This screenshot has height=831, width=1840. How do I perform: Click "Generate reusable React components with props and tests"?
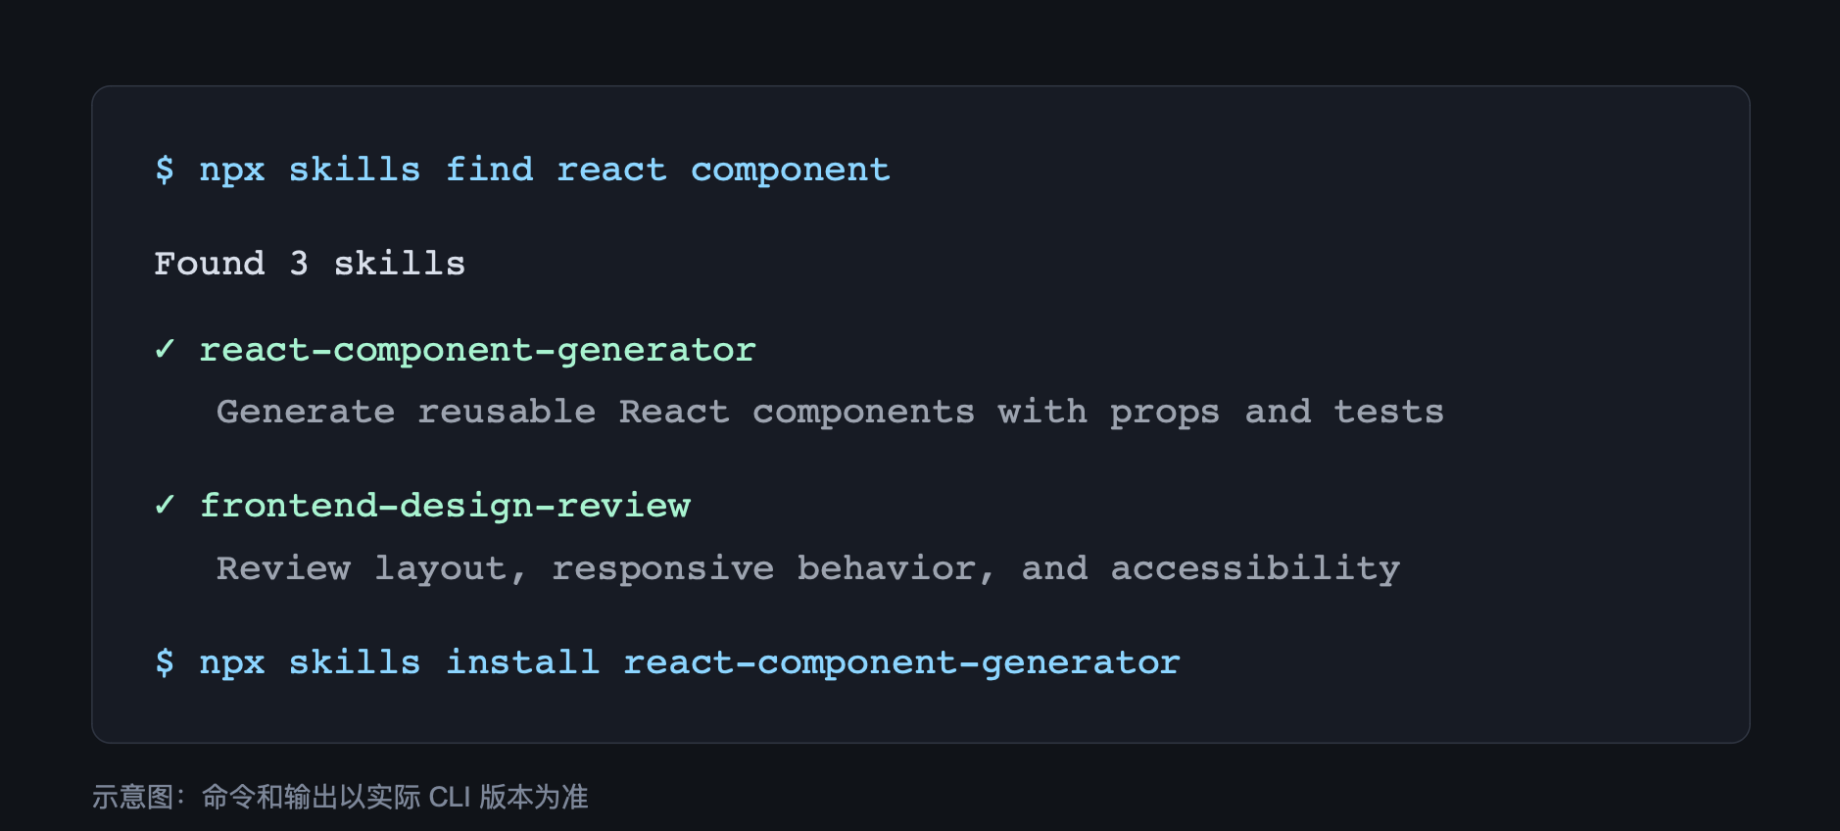[831, 412]
